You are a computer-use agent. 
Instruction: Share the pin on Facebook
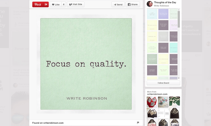pos(133,5)
